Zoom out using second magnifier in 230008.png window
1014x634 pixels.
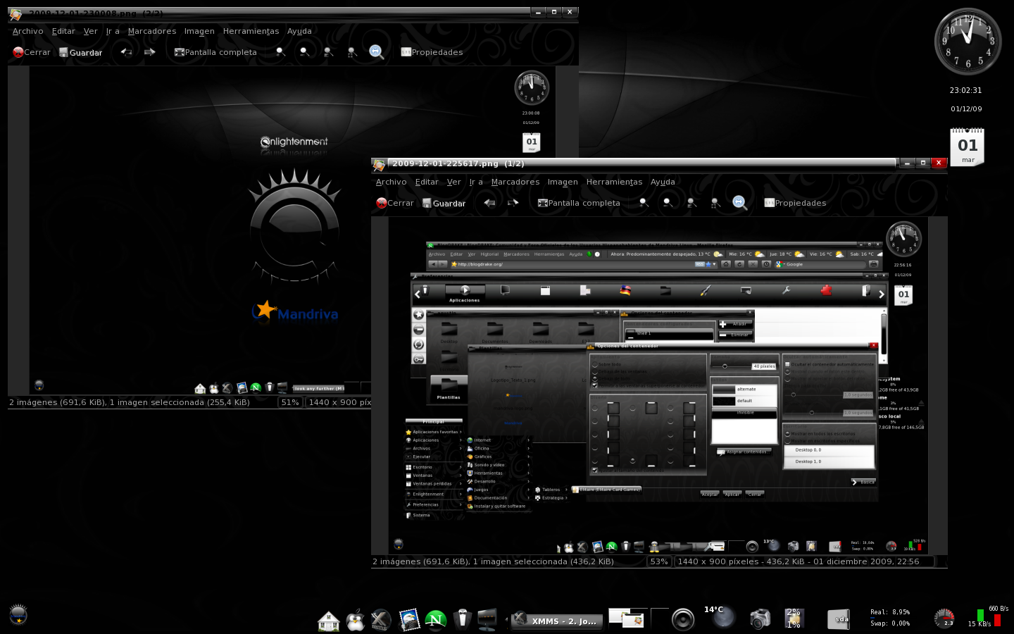pos(304,52)
